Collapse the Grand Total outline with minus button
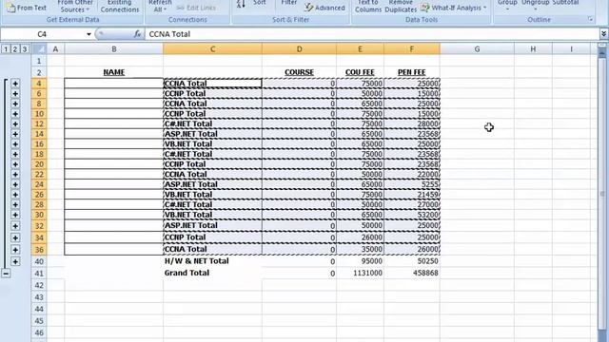The image size is (609, 342). 6,274
